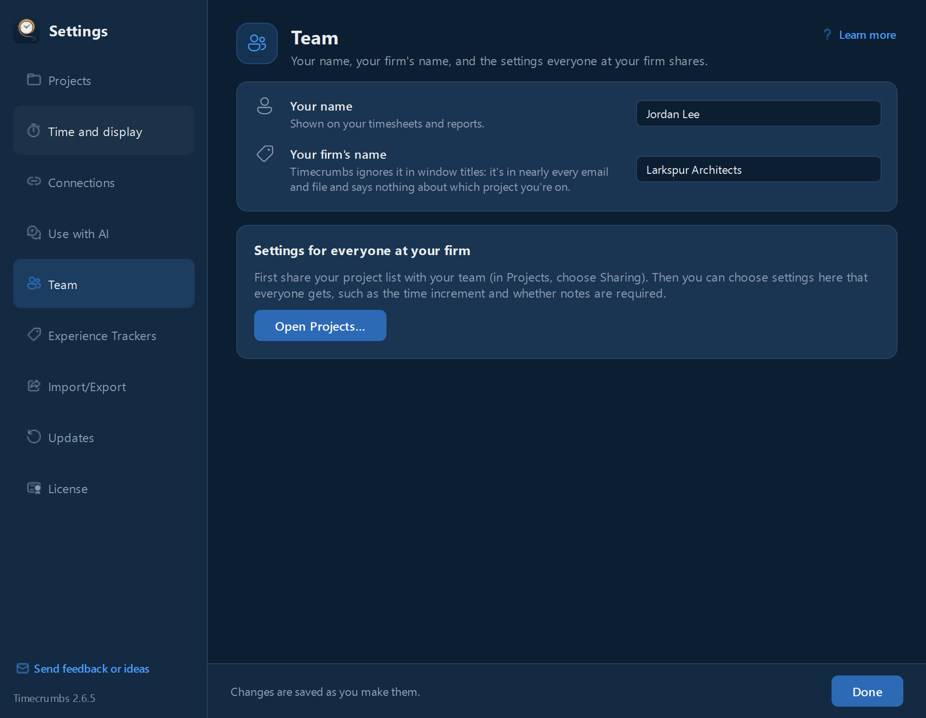Open the Team settings section
Viewport: 926px width, 718px height.
click(x=104, y=283)
